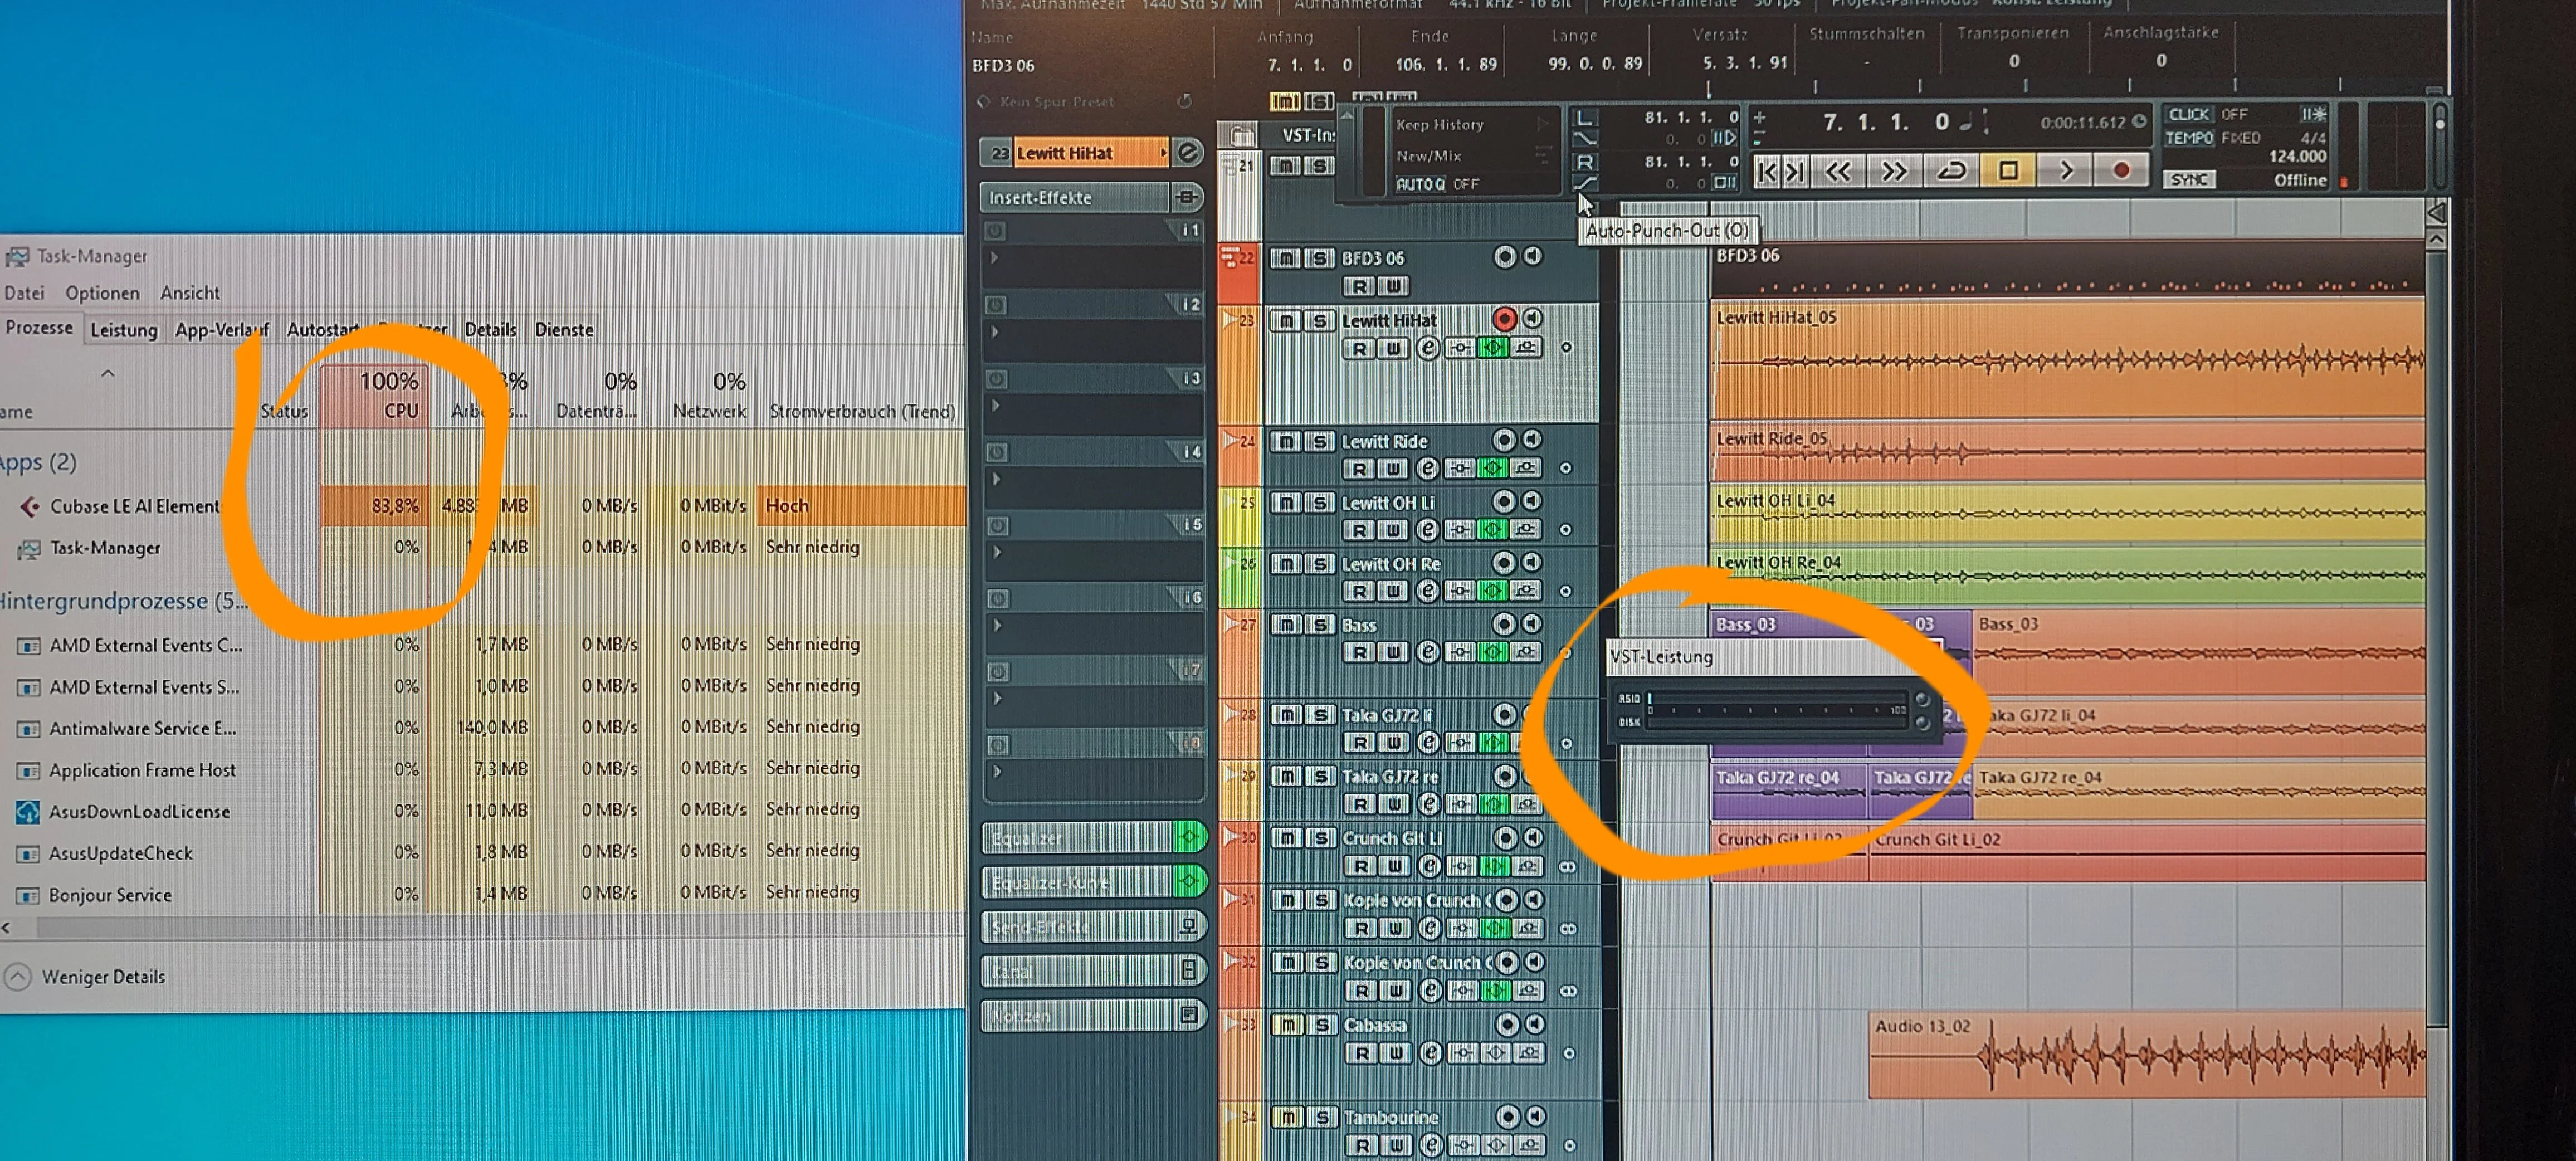Open the Datei menu in Task-Manager
The width and height of the screenshot is (2576, 1161).
pos(24,293)
